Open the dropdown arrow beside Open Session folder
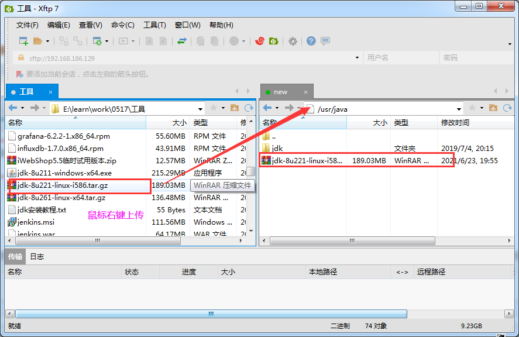Screen dimensions: 519x337 [47, 42]
